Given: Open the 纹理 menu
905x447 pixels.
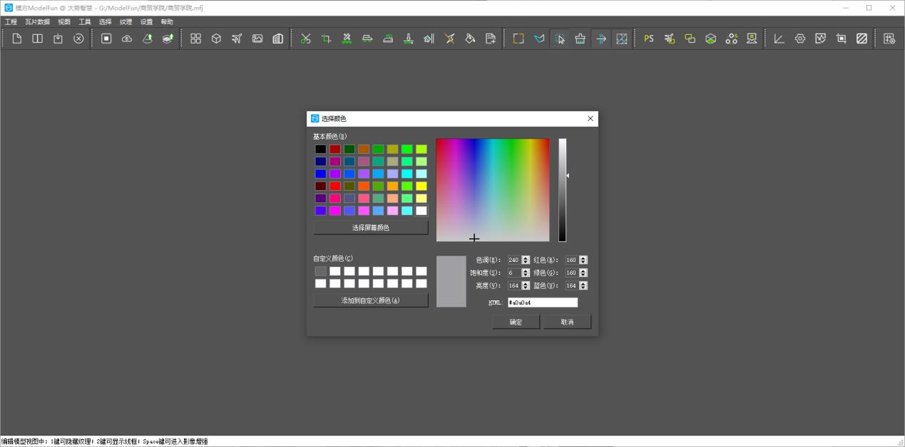Looking at the screenshot, I should click(x=126, y=22).
